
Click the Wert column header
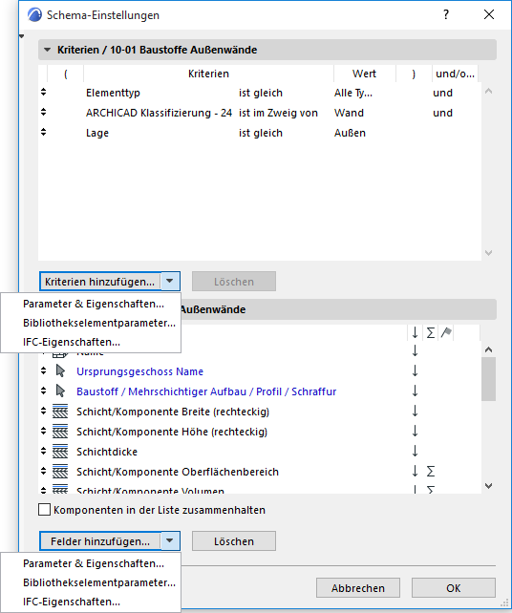(x=364, y=74)
